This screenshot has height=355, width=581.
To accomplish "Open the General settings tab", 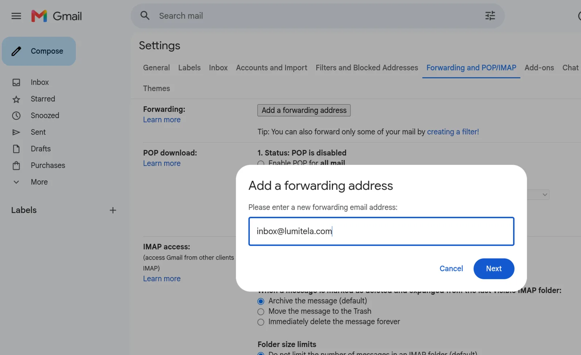I will (157, 68).
